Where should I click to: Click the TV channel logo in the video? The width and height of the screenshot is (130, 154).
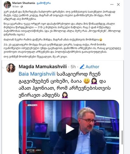[x=31, y=105]
